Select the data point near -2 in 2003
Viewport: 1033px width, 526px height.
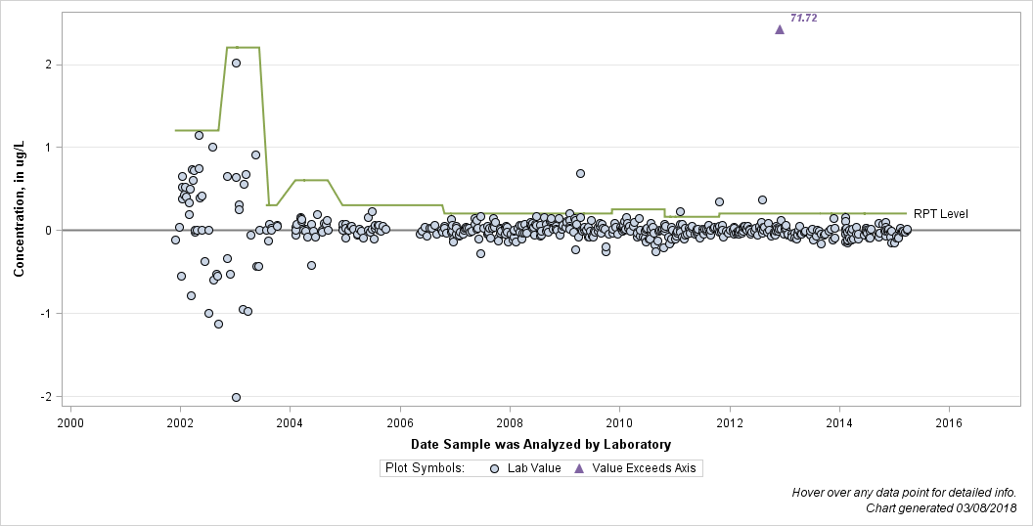(236, 397)
